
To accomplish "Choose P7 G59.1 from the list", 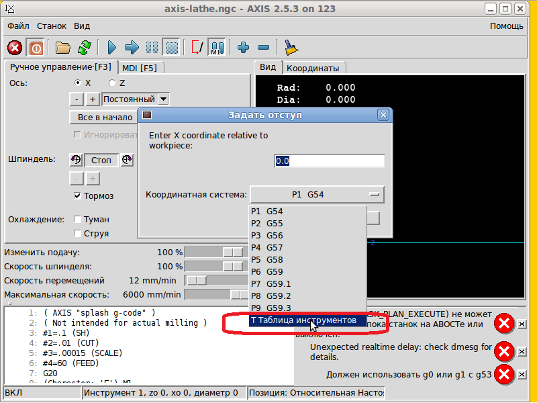I will tap(307, 283).
